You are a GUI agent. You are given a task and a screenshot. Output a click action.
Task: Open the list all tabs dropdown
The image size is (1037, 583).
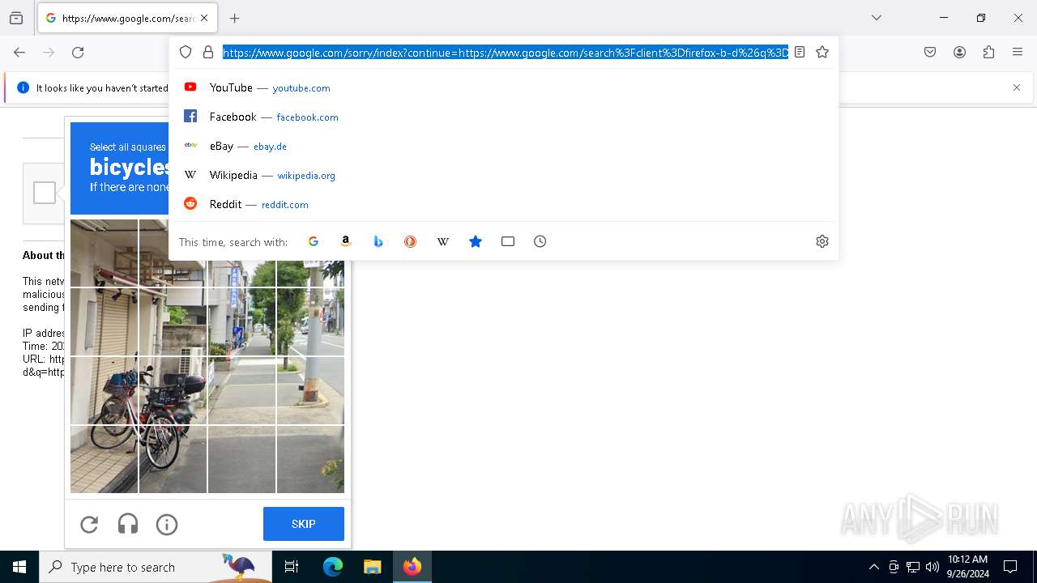877,18
